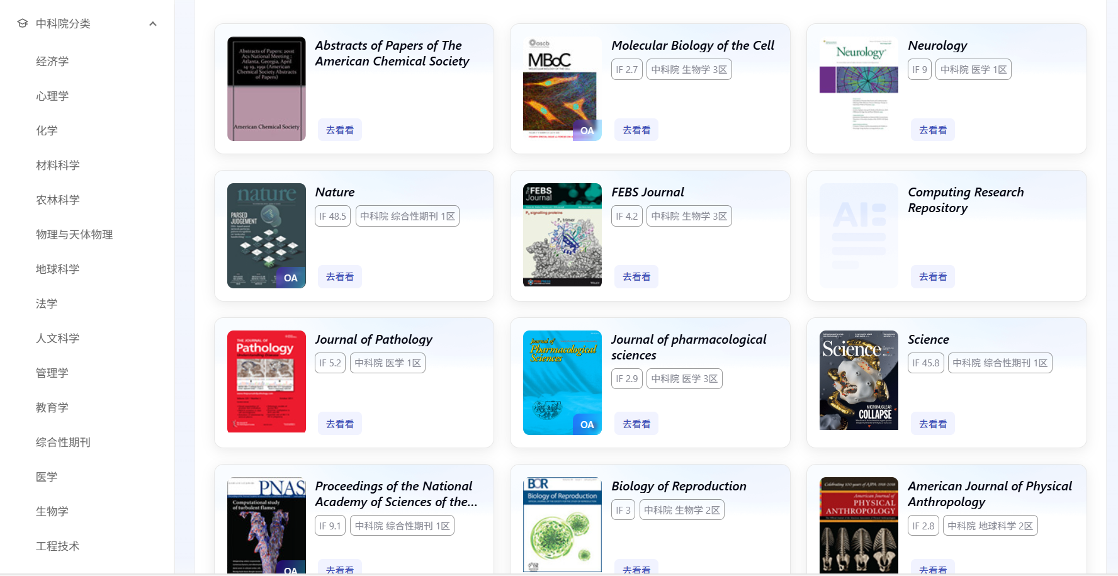This screenshot has width=1118, height=576.
Task: Click Journal of Pathology IF 5.2 tag
Action: point(330,363)
